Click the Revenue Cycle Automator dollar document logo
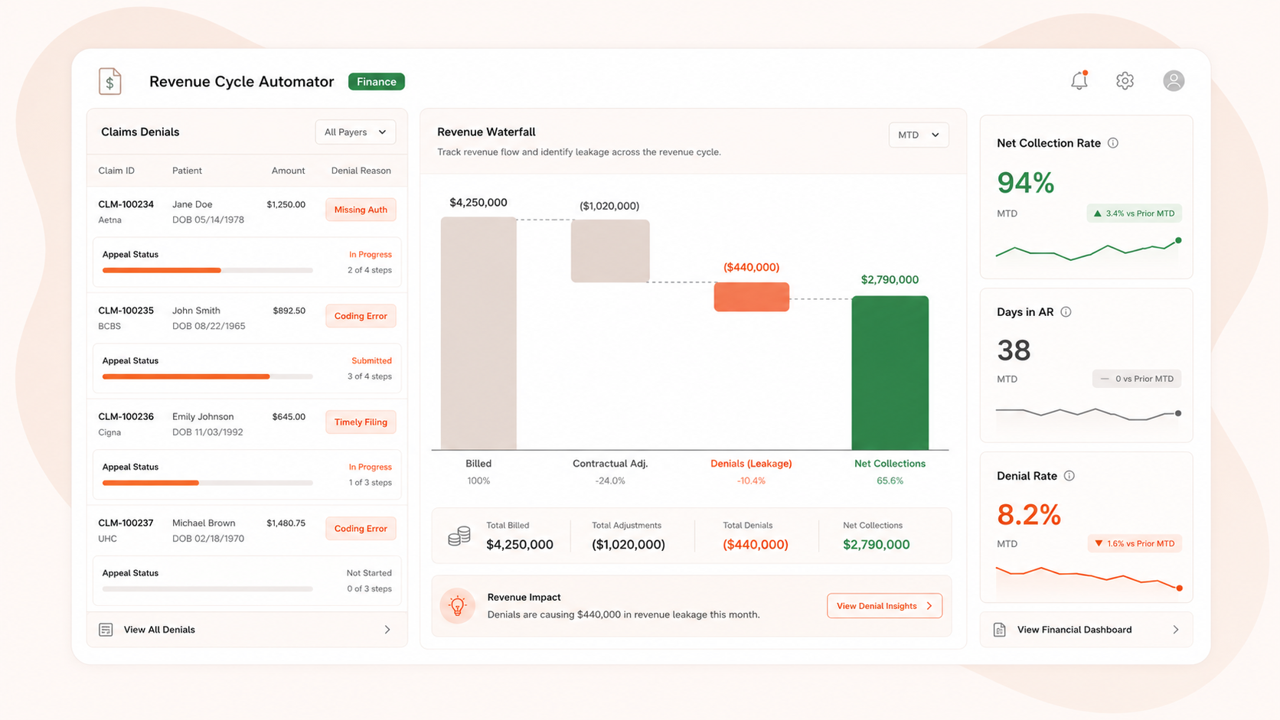 click(109, 81)
